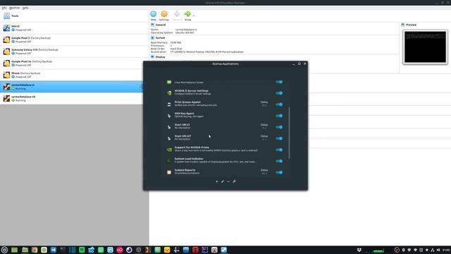The image size is (451, 254).
Task: Select Start VM CI startup entry
Action: [x=225, y=127]
